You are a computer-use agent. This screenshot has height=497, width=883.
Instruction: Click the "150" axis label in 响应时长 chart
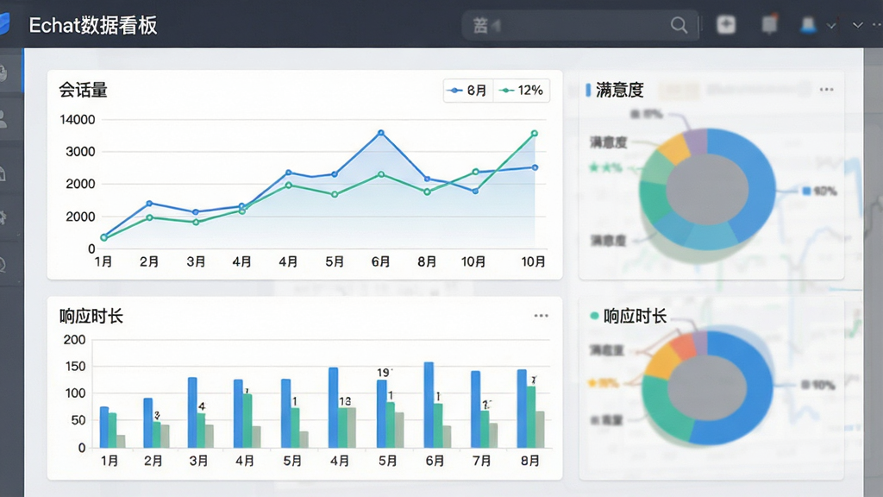coord(74,366)
